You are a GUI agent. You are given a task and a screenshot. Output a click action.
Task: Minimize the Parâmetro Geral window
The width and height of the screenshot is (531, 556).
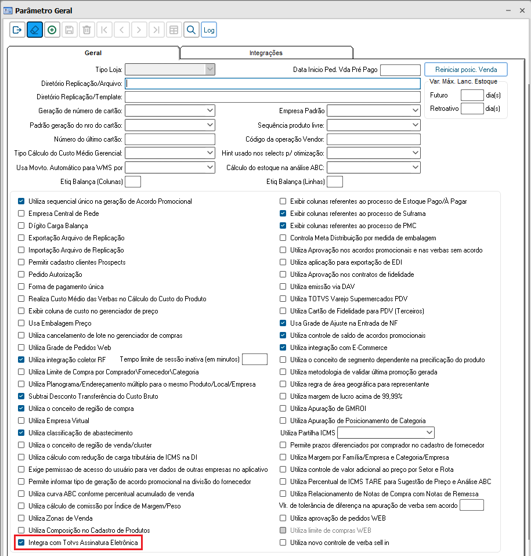508,10
